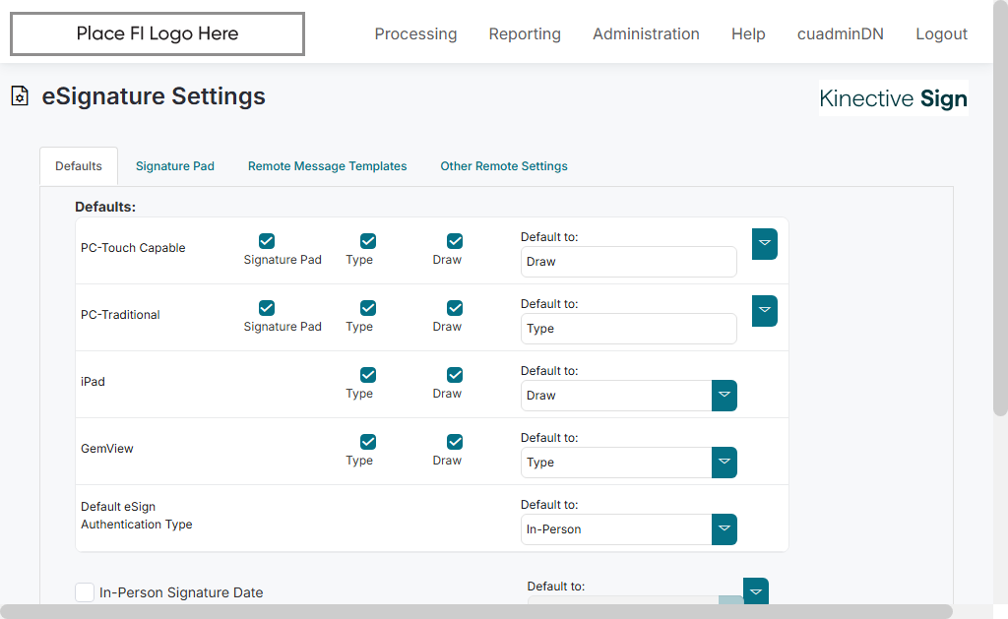Image resolution: width=1008 pixels, height=619 pixels.
Task: Open the Remote Message Templates tab
Action: [x=327, y=166]
